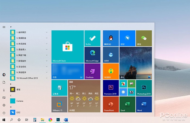Image resolution: width=190 pixels, height=123 pixels.
Task: Open the colorful round app on taskbar
Action: coord(50,120)
